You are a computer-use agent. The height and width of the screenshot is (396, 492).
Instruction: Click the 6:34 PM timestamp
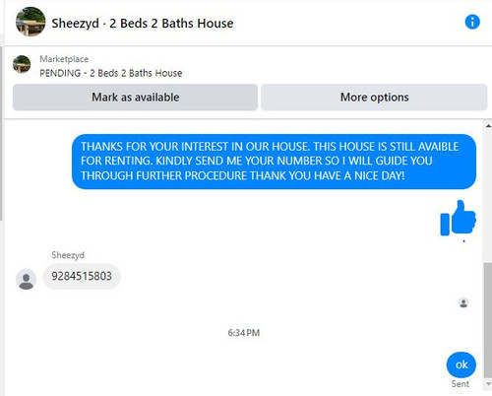(244, 333)
